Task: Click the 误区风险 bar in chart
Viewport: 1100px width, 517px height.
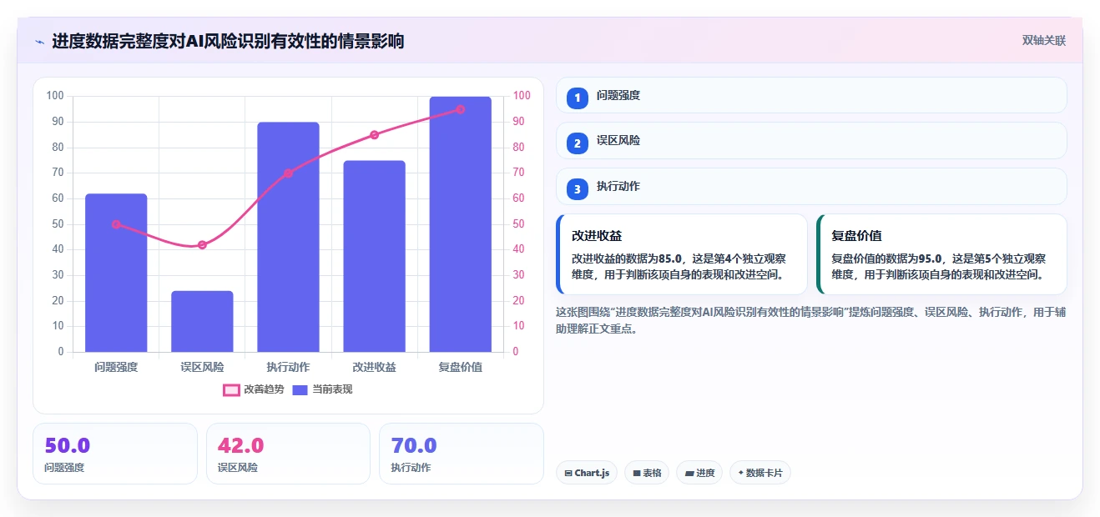Action: 202,321
